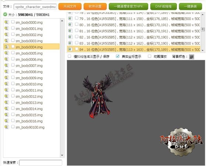Select frame 81 row in the frame list
Image resolution: width=206 pixels, height=166 pixels.
[x=134, y=31]
